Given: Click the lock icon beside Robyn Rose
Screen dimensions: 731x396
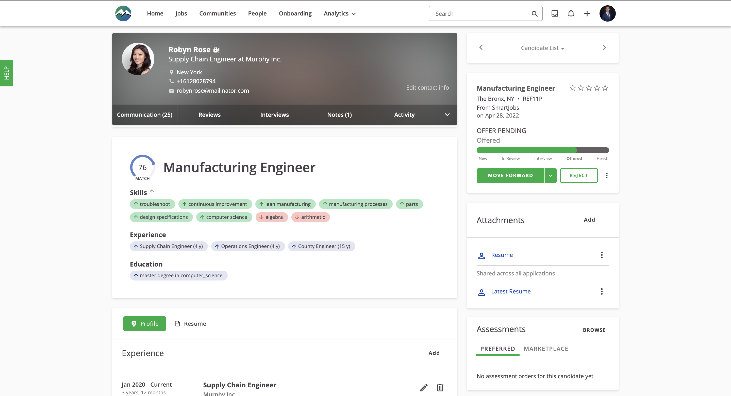Looking at the screenshot, I should [x=216, y=50].
